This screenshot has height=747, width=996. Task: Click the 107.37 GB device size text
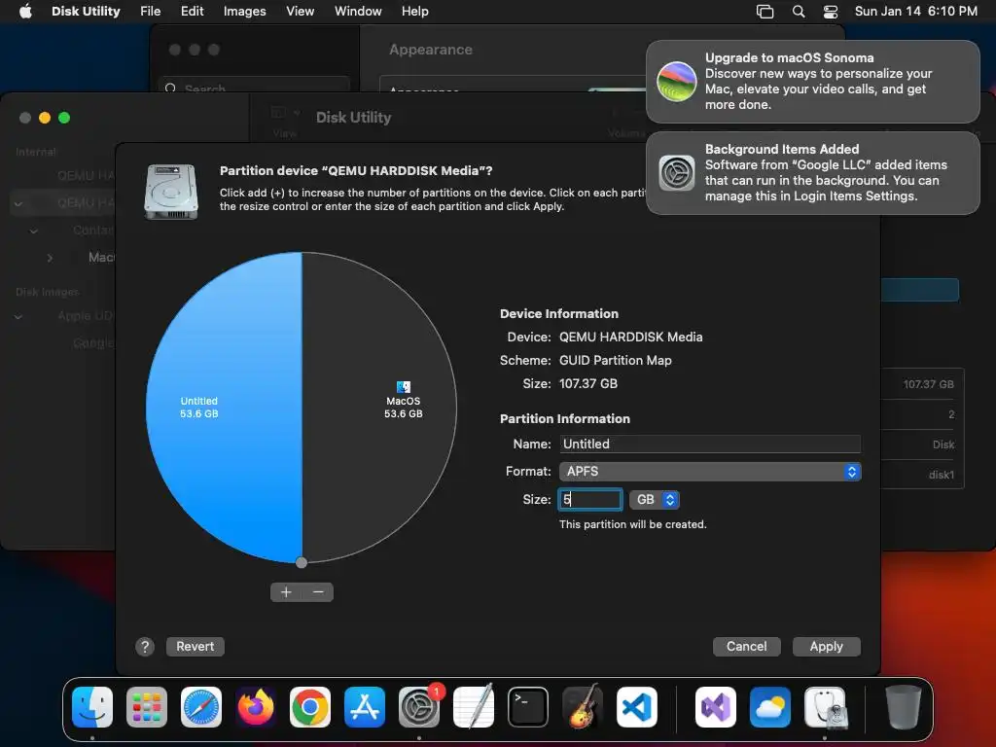tap(588, 383)
